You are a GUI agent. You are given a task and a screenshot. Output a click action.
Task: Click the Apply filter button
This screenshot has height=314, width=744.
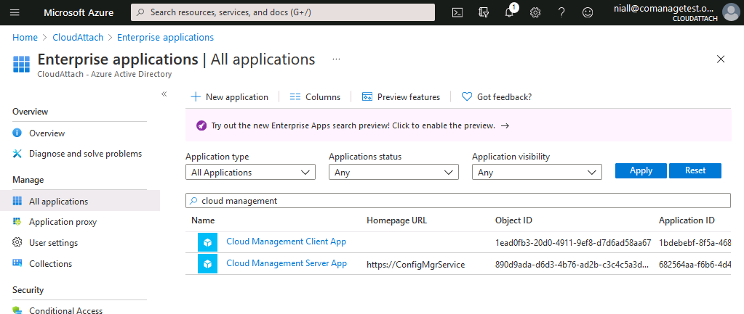pyautogui.click(x=641, y=170)
